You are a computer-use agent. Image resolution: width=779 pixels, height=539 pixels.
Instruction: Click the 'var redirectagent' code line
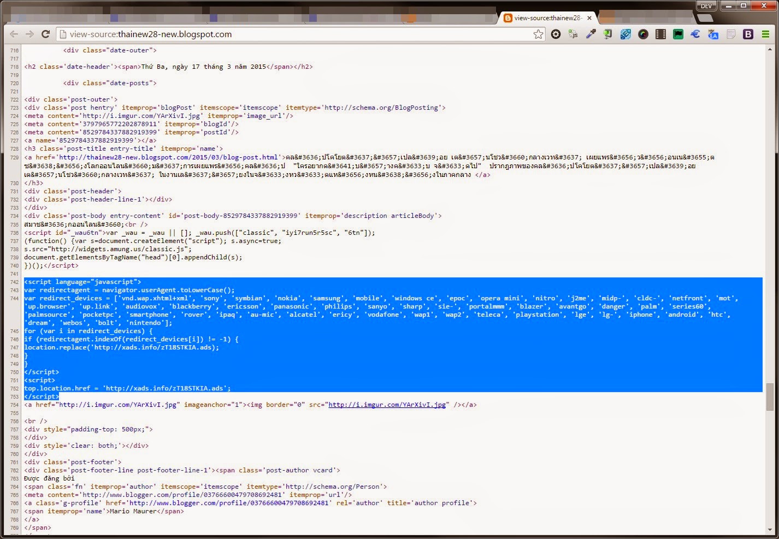[x=129, y=290]
